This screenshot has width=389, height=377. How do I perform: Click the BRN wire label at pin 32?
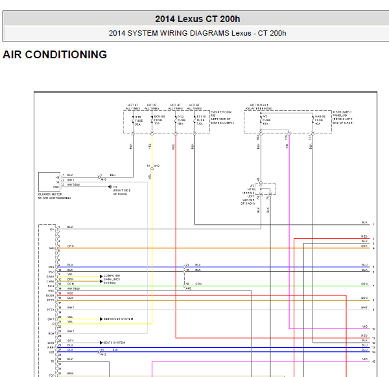point(71,373)
